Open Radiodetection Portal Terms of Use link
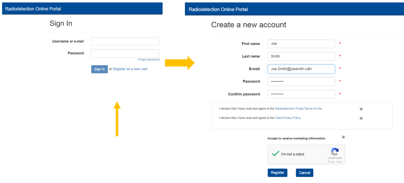 298,109
